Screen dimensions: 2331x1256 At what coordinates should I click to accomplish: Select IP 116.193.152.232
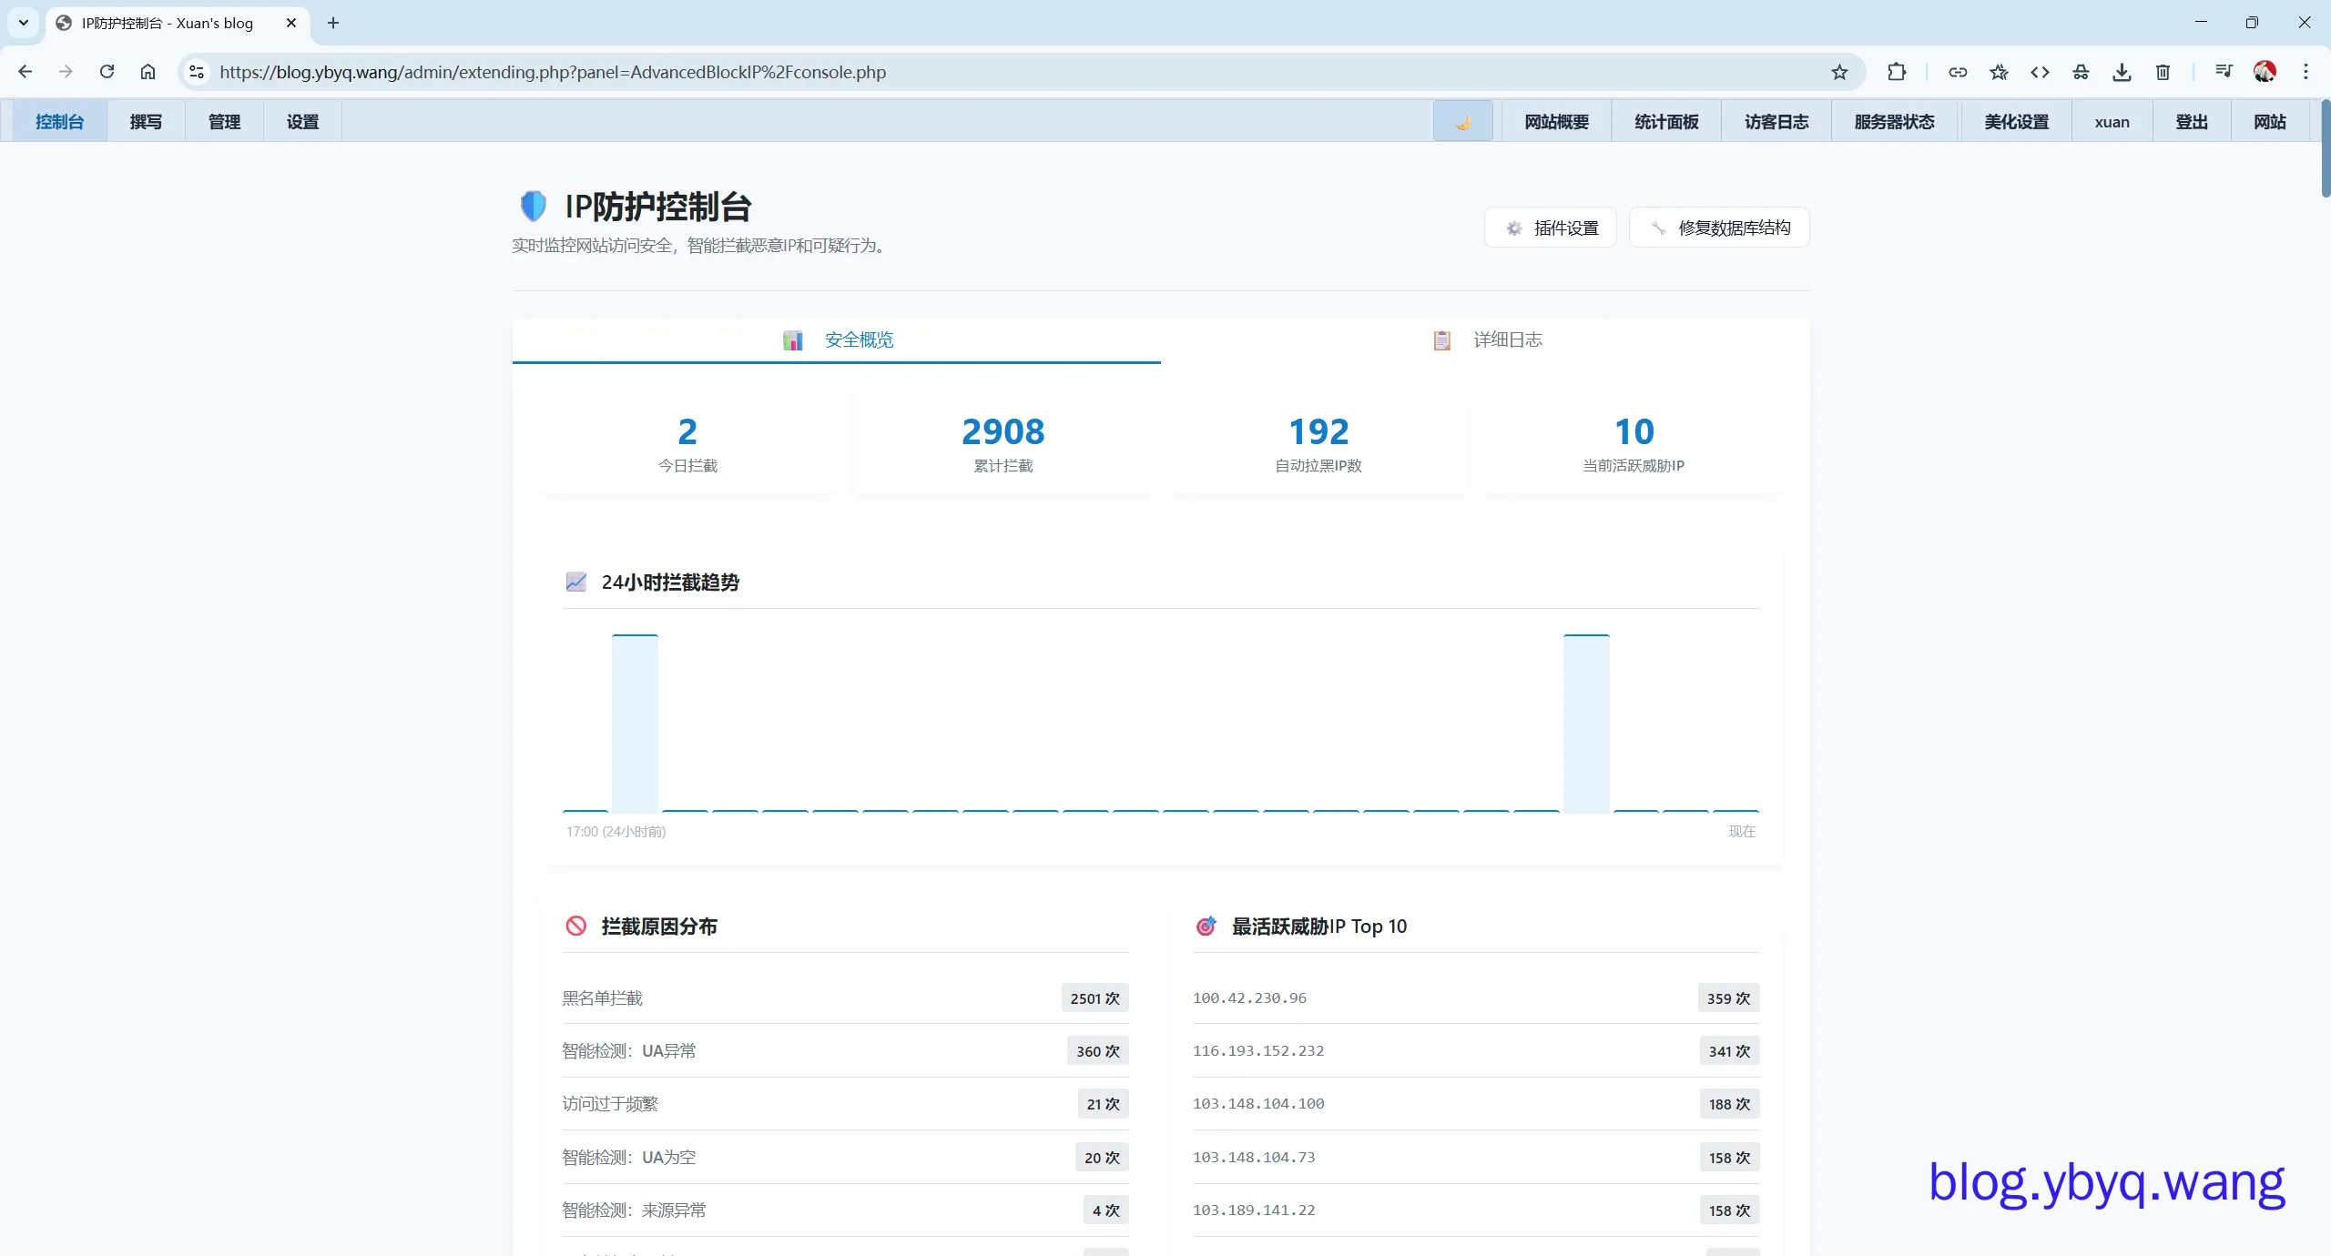pyautogui.click(x=1258, y=1051)
